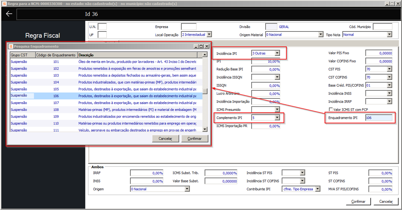
Task: Click Confirmar in main Regra Fiscal window
Action: 358,202
